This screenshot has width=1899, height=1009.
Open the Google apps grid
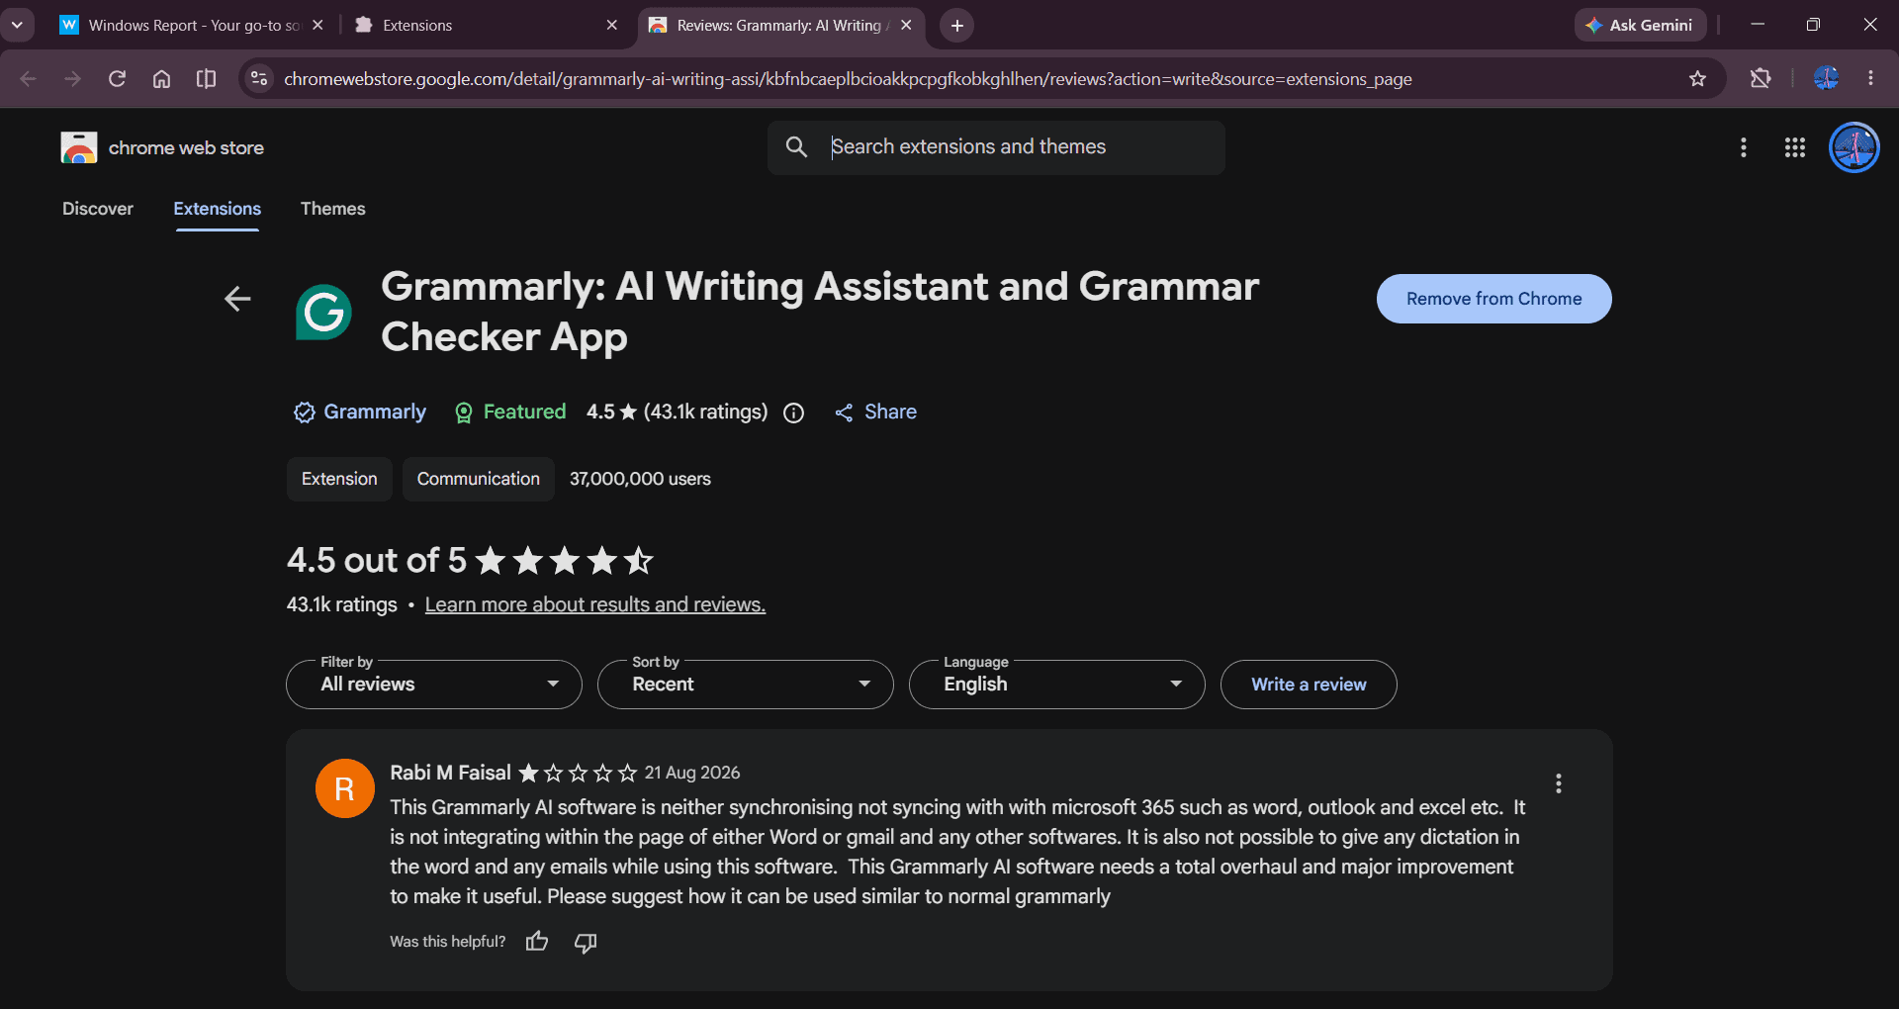1795,147
